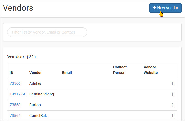
Task: Click the ID column header
Action: [x=11, y=73]
